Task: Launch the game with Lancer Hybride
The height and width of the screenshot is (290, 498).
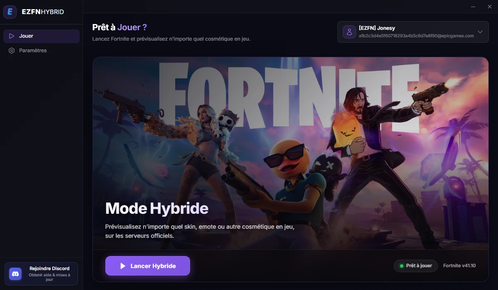Action: [148, 266]
